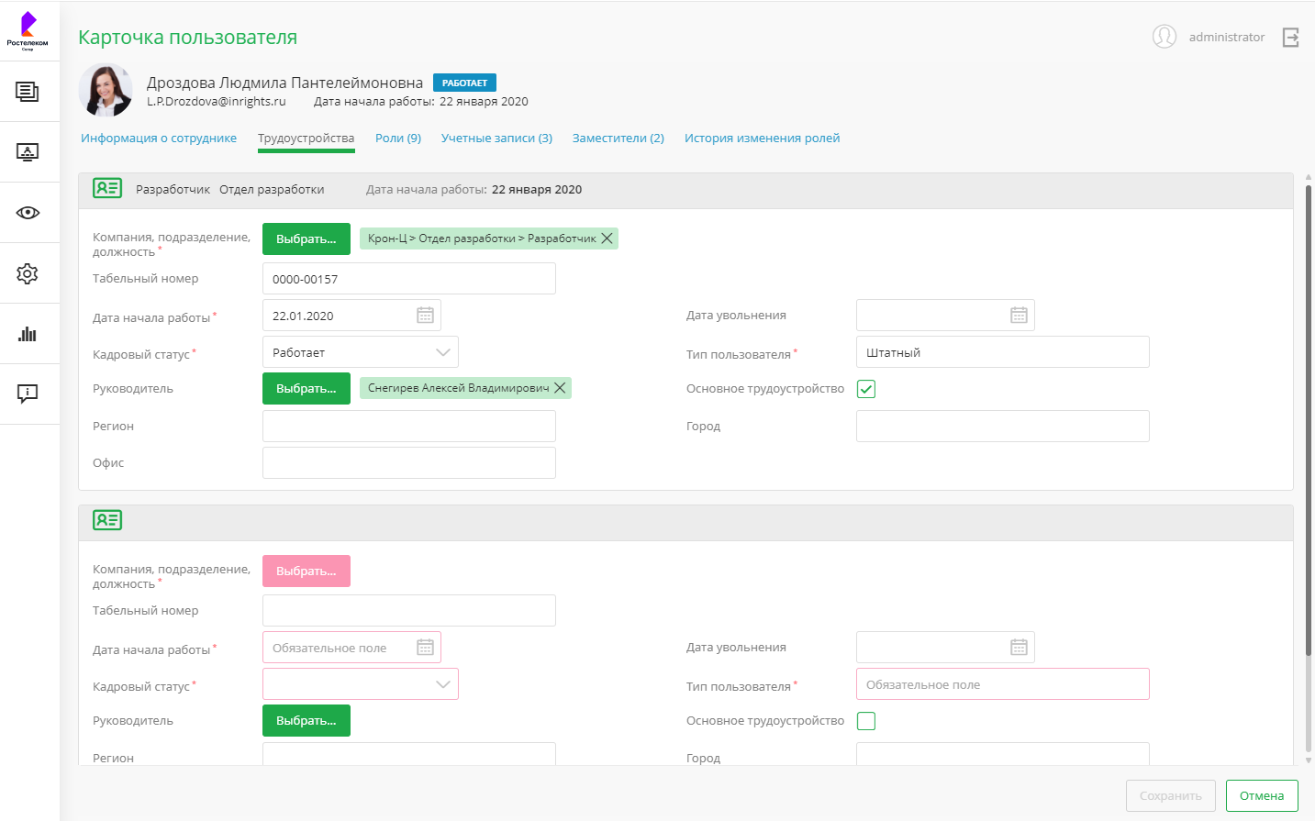
Task: Switch to the Роли (9) tab
Action: point(398,139)
